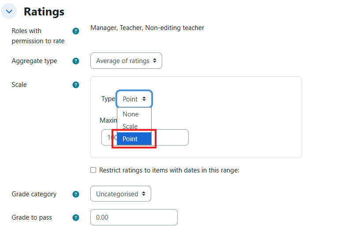Click the Grade category label
The image size is (346, 232).
coord(34,194)
